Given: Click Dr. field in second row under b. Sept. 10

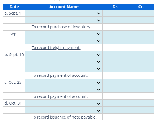Looking at the screenshot, I should coord(115,62).
